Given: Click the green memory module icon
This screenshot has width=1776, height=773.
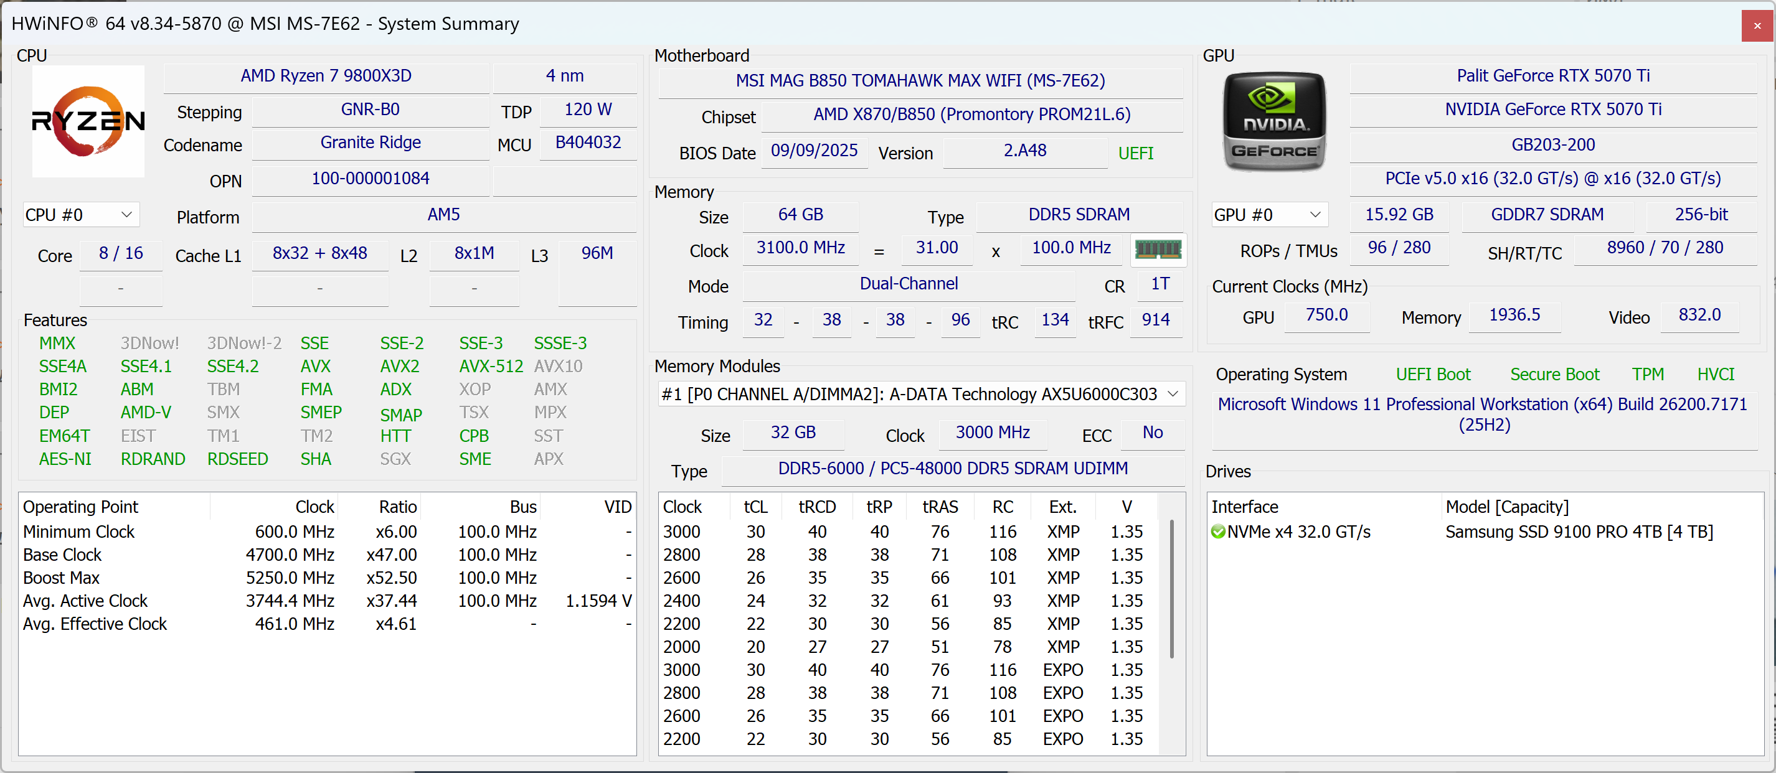Looking at the screenshot, I should coord(1158,250).
